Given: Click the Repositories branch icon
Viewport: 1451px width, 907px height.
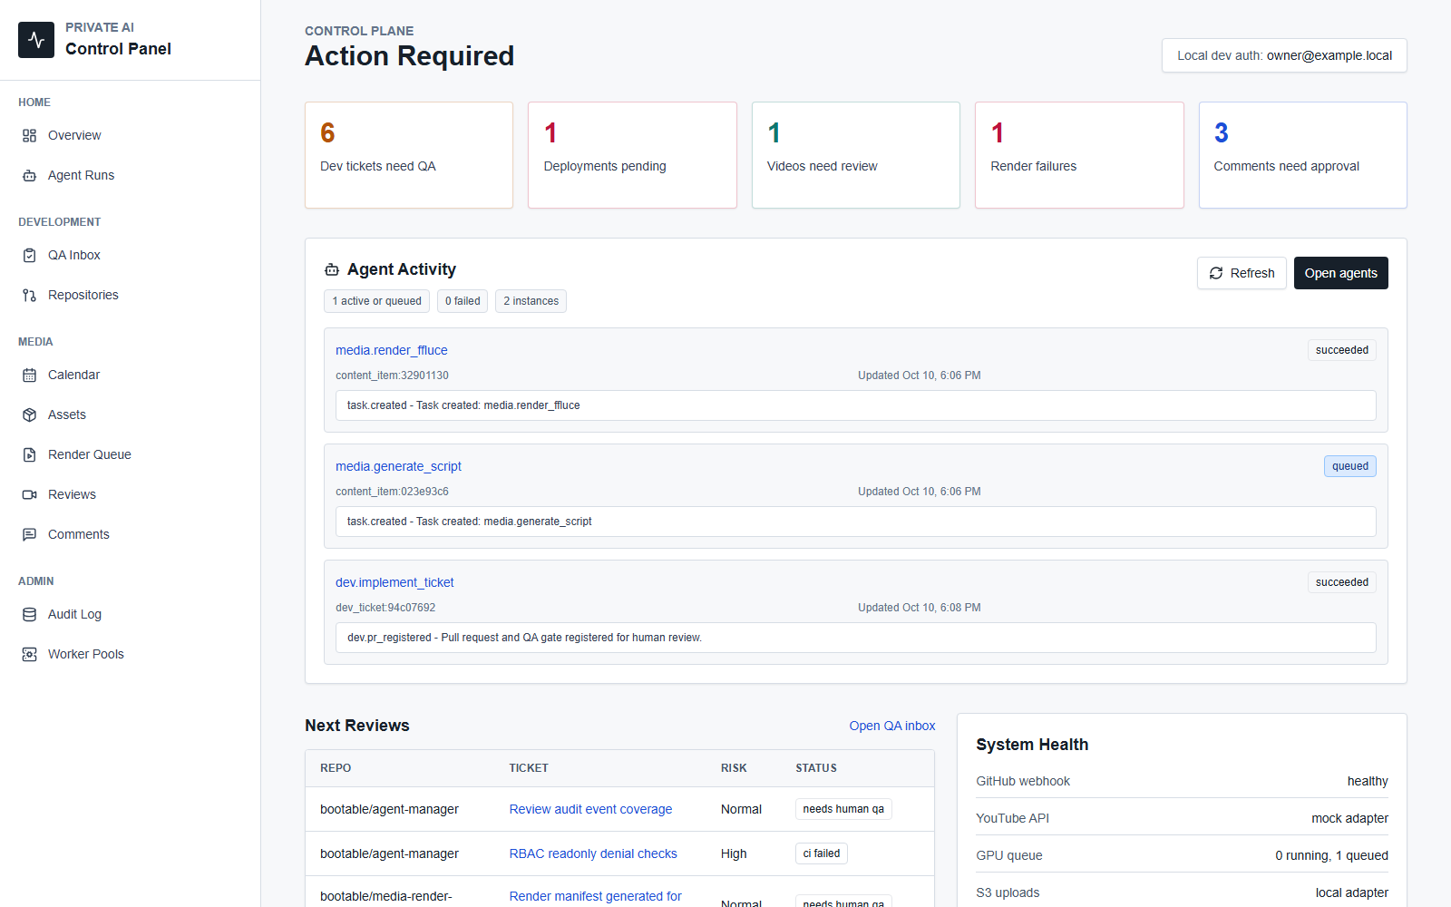Looking at the screenshot, I should 29,295.
